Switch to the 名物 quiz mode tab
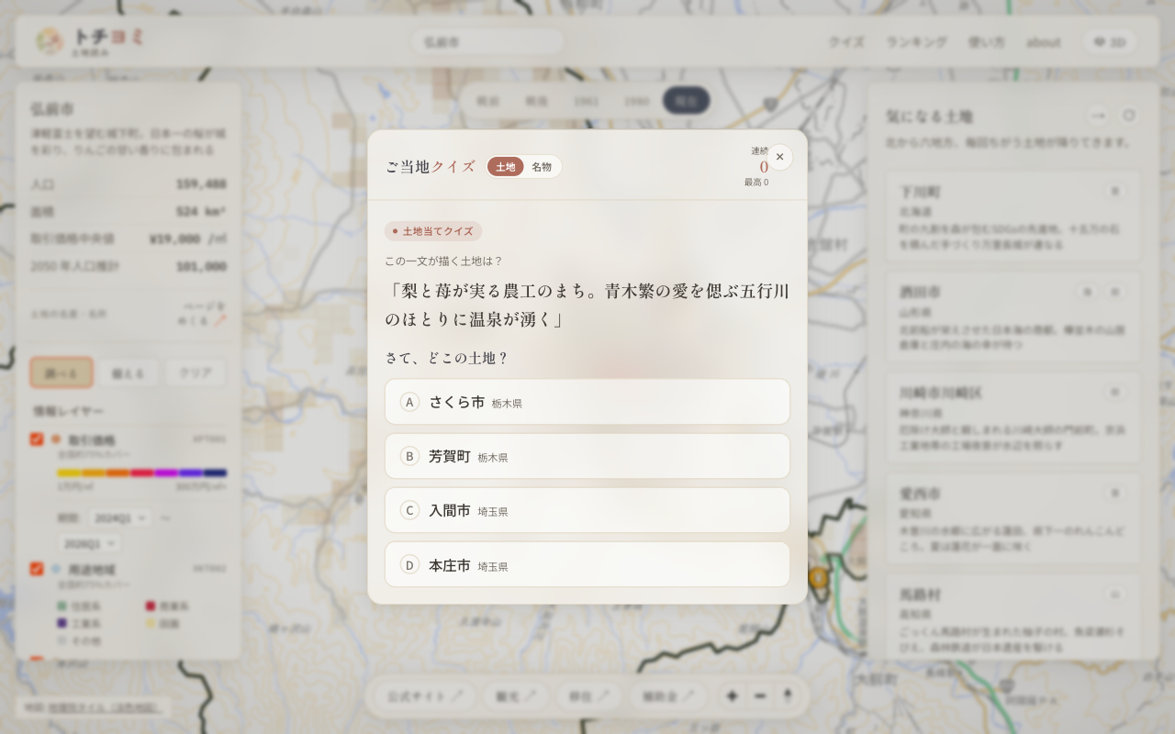The height and width of the screenshot is (734, 1175). pos(542,167)
